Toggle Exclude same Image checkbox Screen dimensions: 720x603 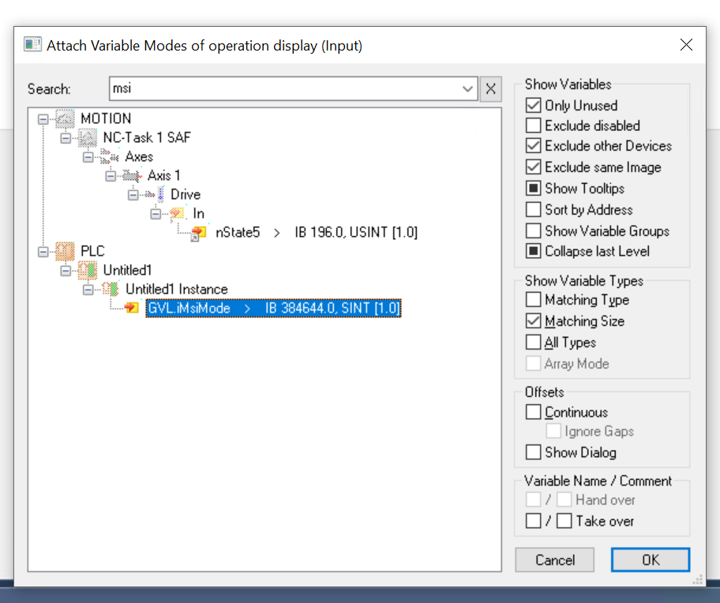533,167
